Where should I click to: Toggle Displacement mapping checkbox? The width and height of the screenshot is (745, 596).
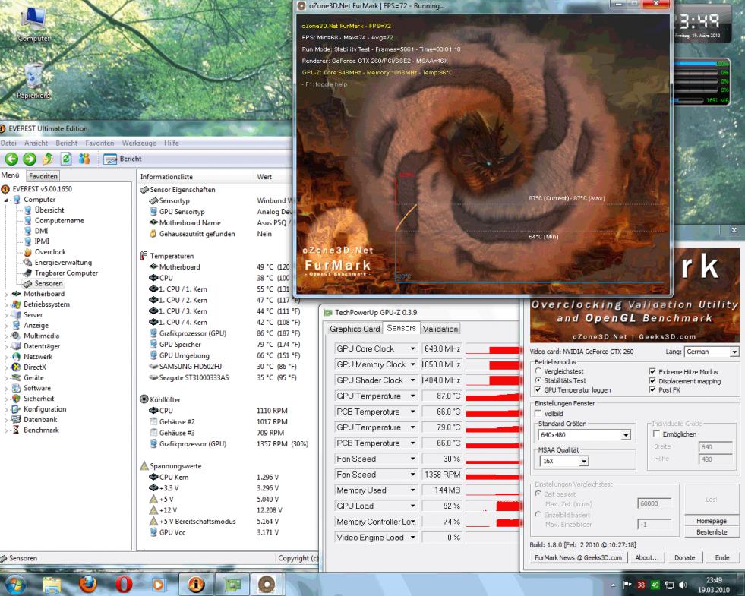click(652, 381)
